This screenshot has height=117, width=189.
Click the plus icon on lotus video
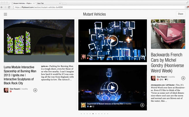click(x=142, y=105)
